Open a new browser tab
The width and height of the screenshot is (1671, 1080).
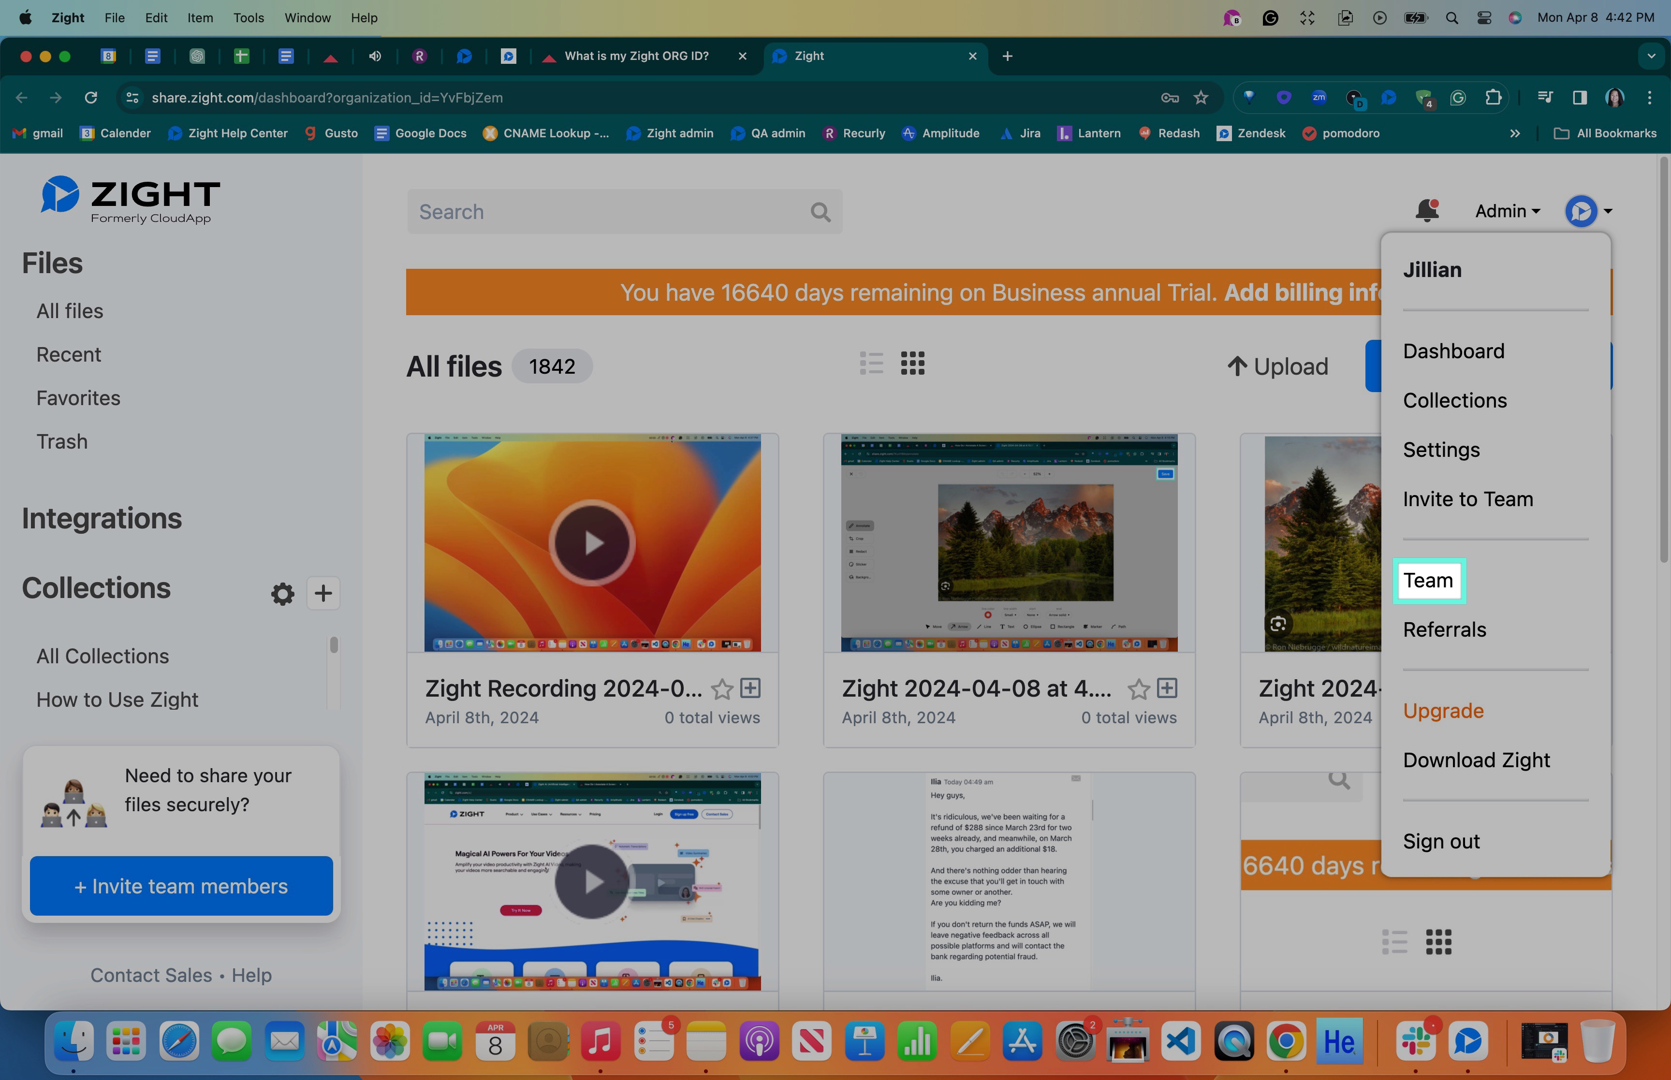tap(1008, 56)
